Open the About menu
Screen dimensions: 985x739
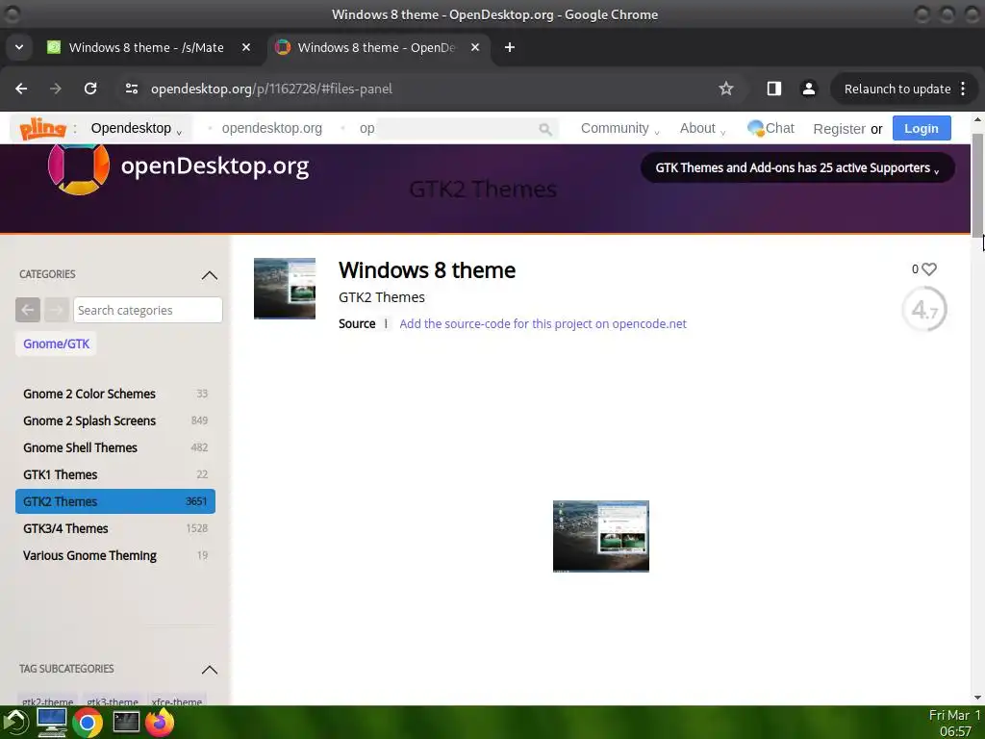[x=702, y=128]
